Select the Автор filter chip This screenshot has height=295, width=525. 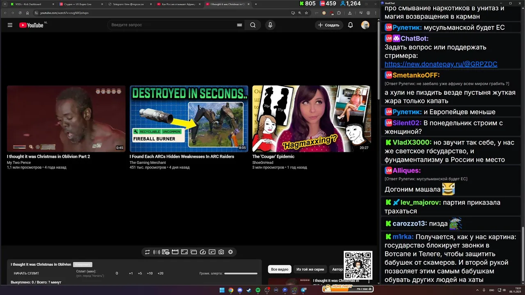(337, 269)
